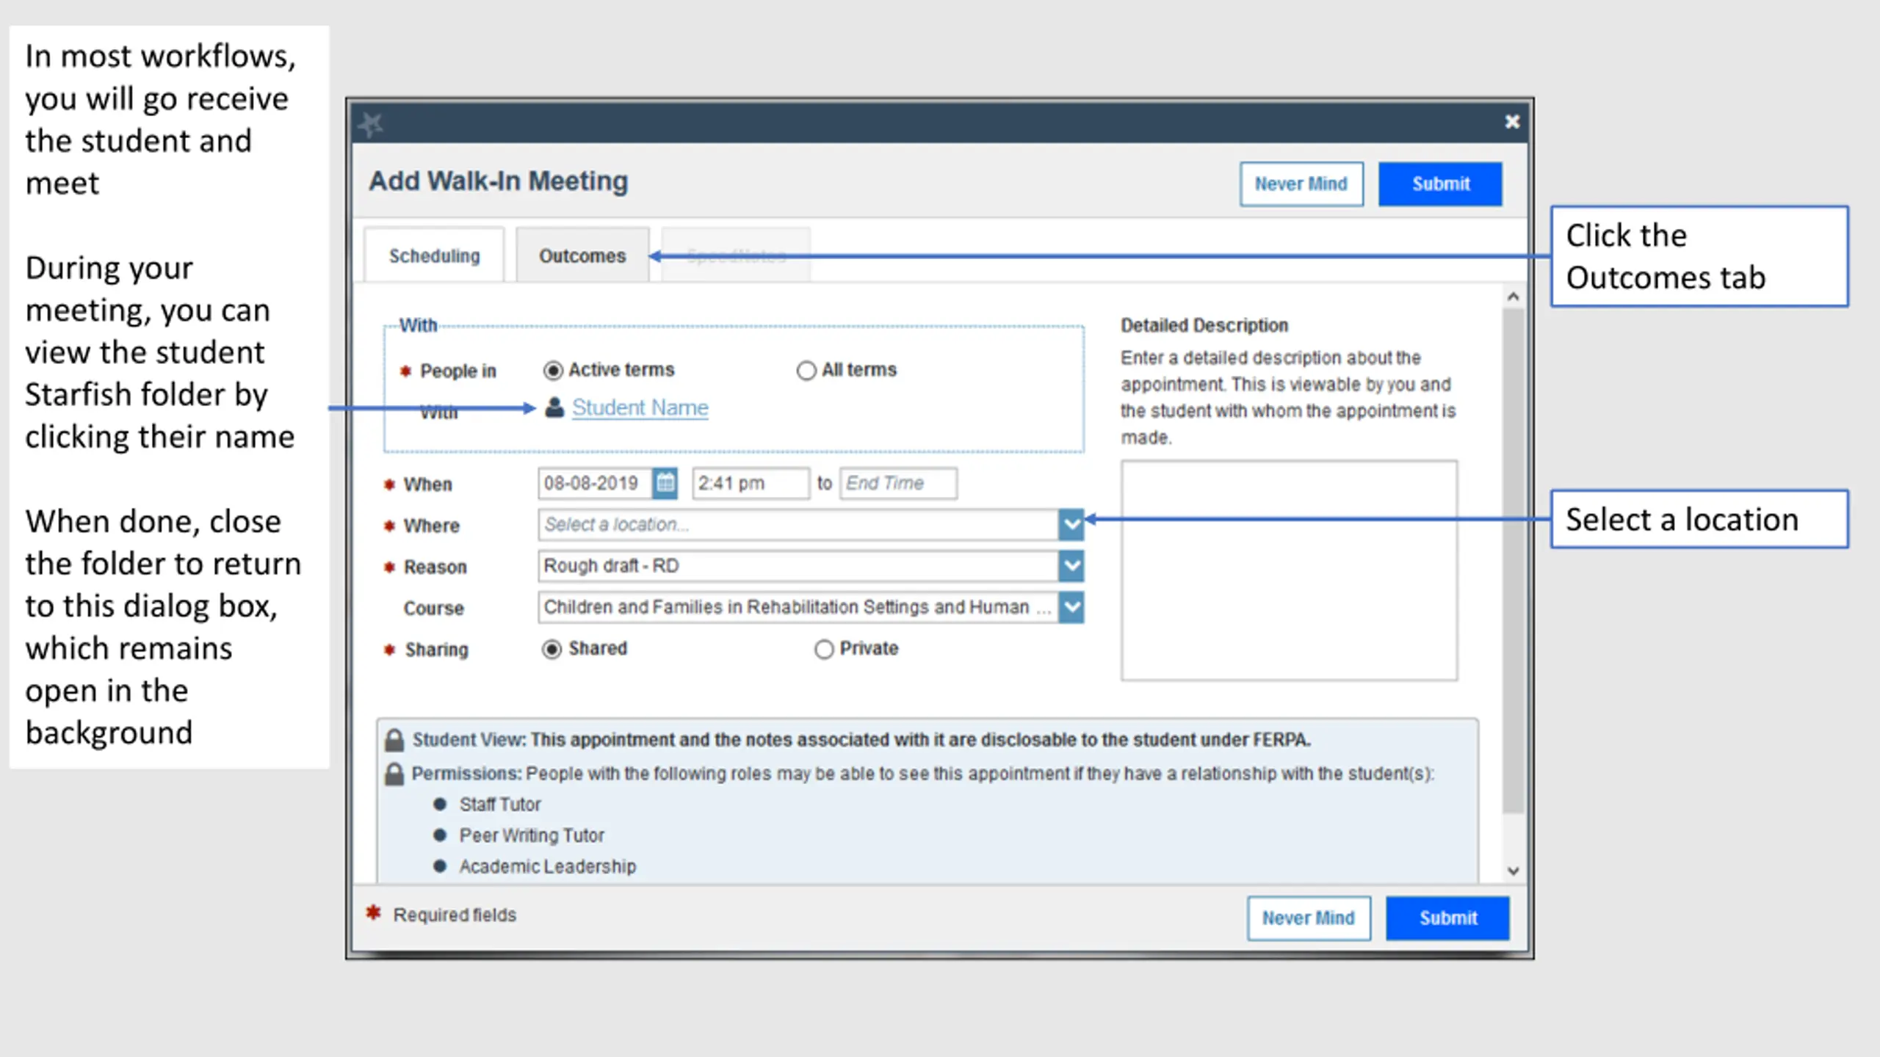Open the Student Name link
1880x1057 pixels.
point(640,407)
